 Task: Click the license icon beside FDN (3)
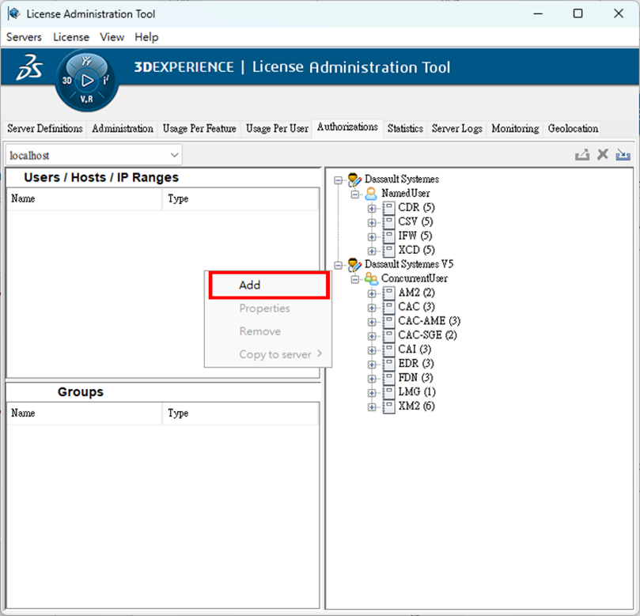[x=388, y=378]
